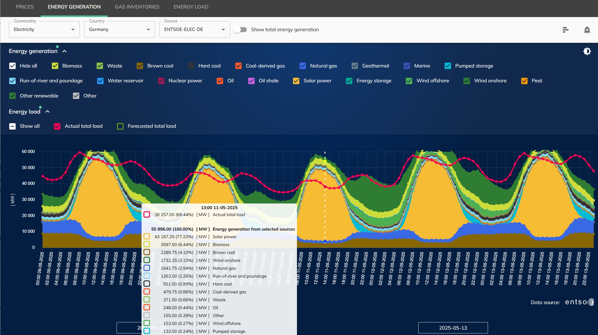This screenshot has width=598, height=335.
Task: Uncheck the Solar power checkbox
Action: coord(296,81)
